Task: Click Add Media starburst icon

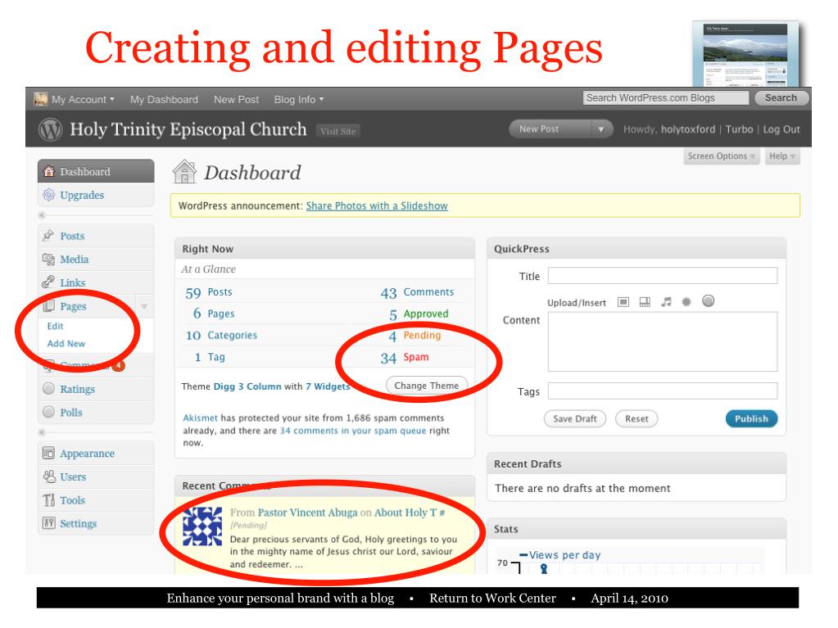Action: [x=686, y=302]
